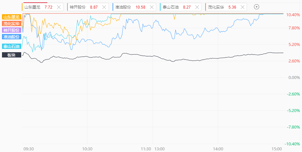Viewport: 302px width, 152px height.
Task: Remove 准油股份 from the comparison
Action: click(152, 7)
